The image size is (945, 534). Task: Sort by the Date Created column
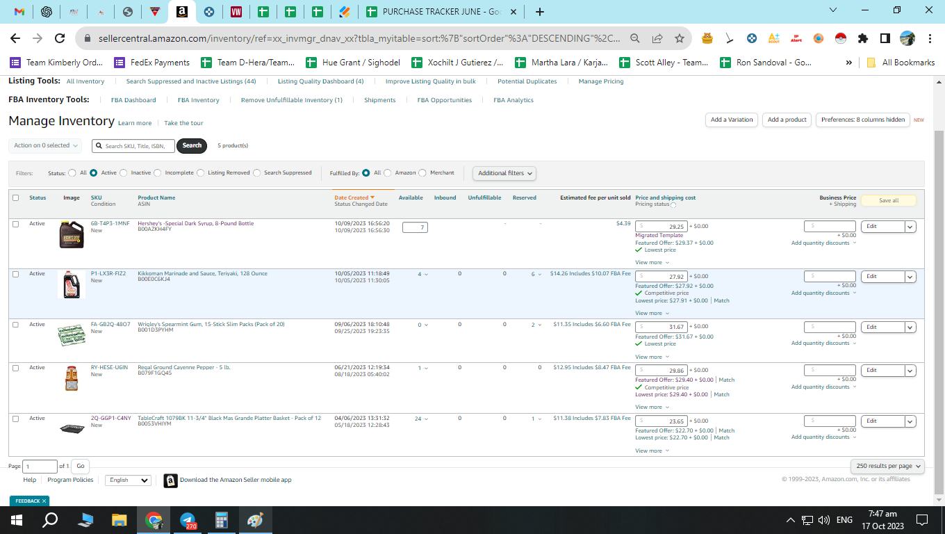coord(354,198)
